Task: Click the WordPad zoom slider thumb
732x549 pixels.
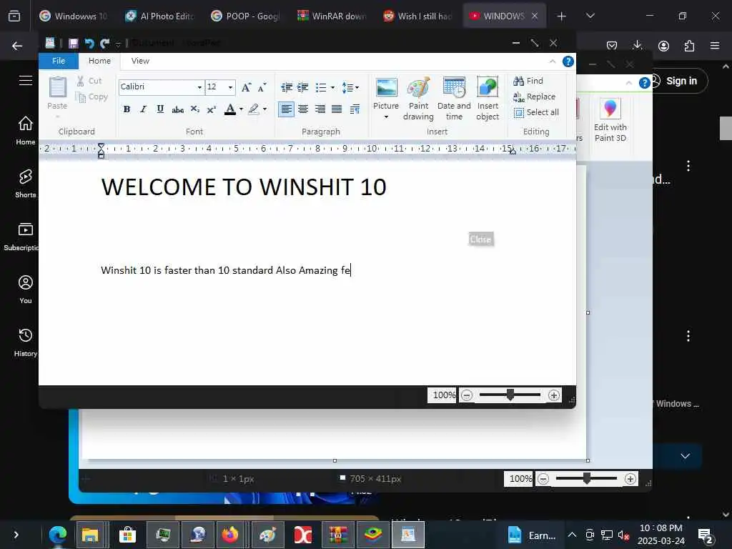Action: tap(510, 395)
